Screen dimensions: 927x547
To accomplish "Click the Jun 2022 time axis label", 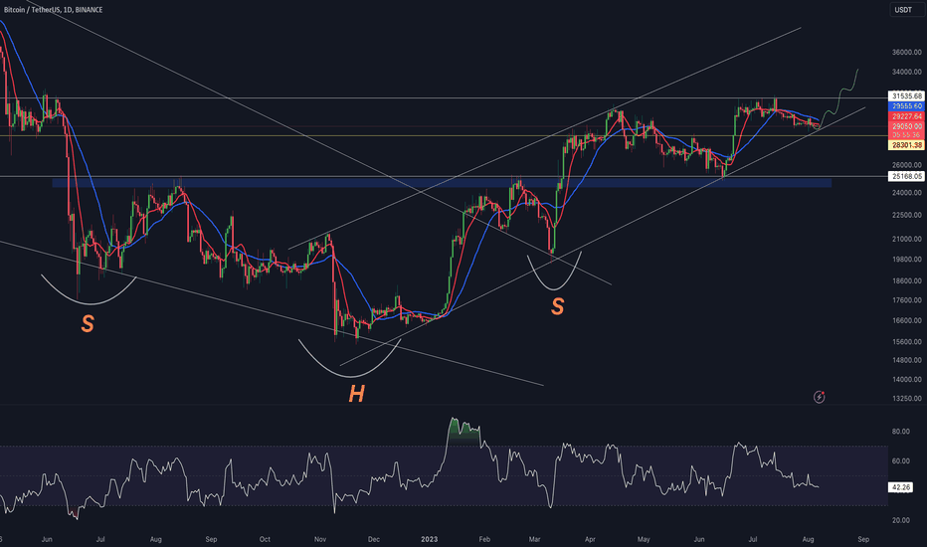I will pyautogui.click(x=48, y=539).
